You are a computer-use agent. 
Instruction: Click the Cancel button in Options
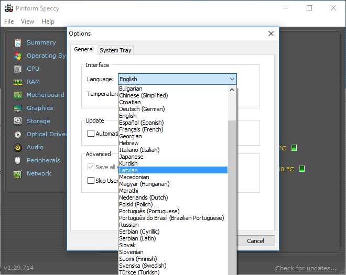tap(255, 241)
